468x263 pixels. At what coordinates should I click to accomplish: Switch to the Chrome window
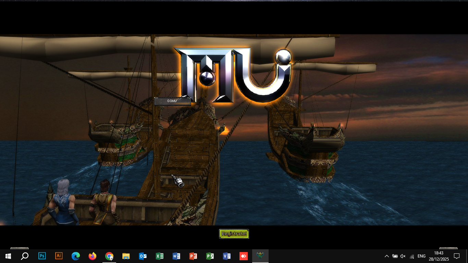109,256
